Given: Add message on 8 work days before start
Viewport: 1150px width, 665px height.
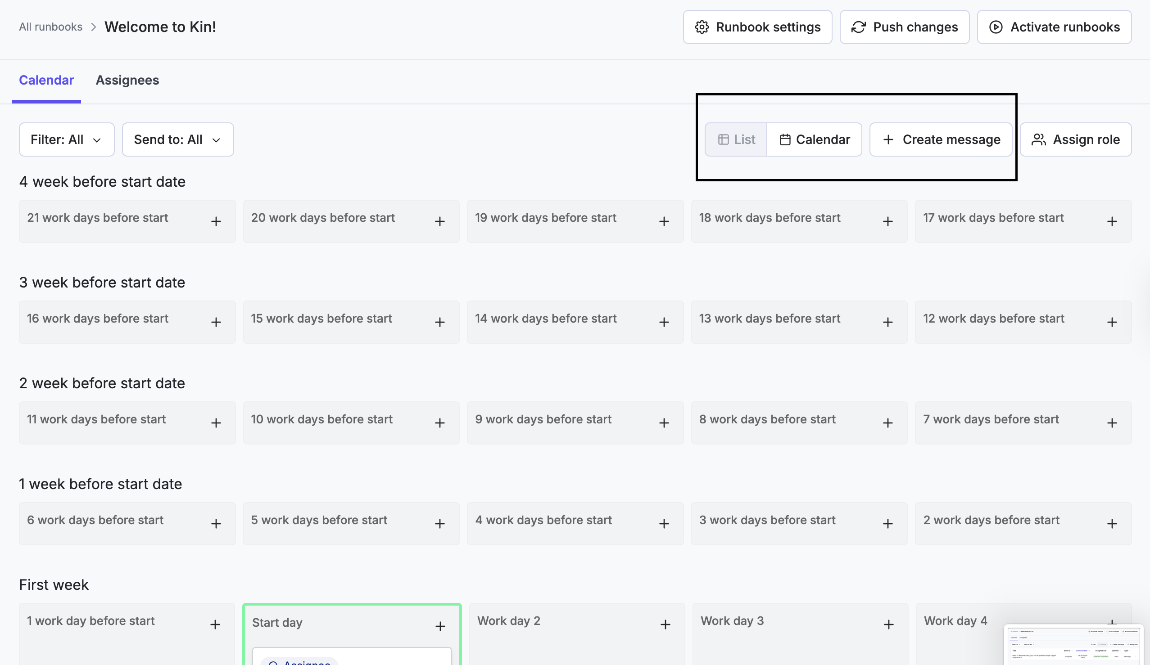Looking at the screenshot, I should (x=887, y=423).
